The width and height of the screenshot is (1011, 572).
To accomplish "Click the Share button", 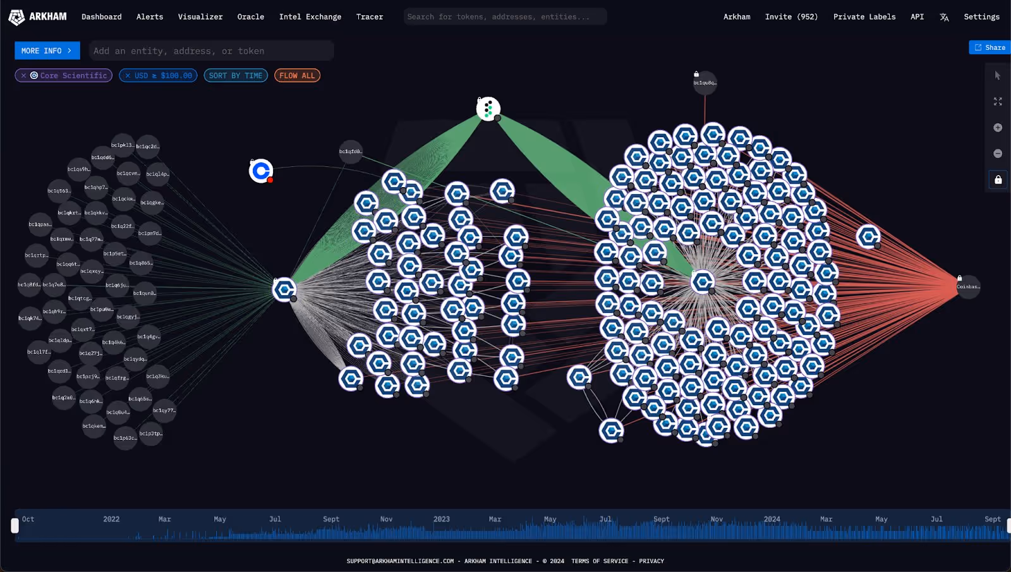I will point(990,47).
